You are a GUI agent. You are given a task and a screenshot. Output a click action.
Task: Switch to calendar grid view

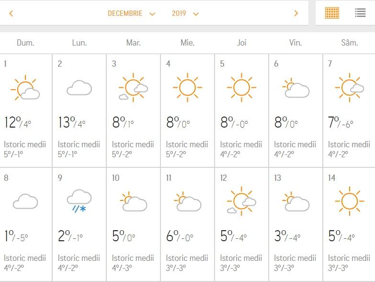pyautogui.click(x=332, y=13)
